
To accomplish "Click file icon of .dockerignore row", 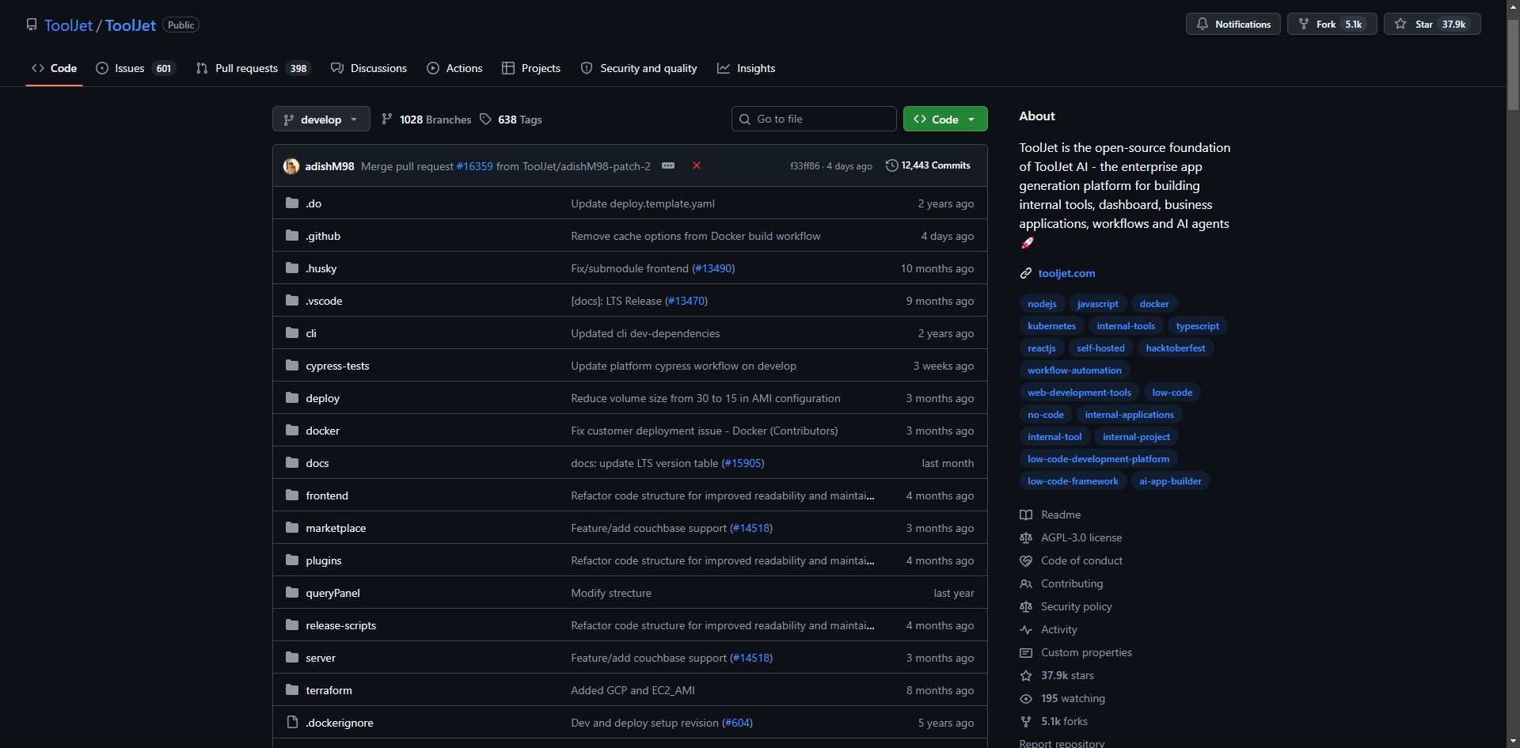I will click(292, 723).
